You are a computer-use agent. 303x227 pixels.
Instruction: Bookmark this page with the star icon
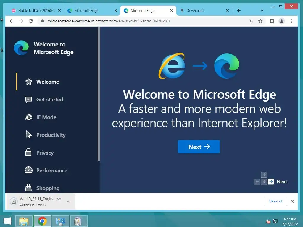[x=260, y=21]
